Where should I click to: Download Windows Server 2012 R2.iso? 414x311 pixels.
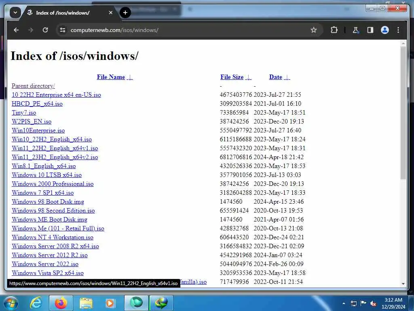point(50,255)
